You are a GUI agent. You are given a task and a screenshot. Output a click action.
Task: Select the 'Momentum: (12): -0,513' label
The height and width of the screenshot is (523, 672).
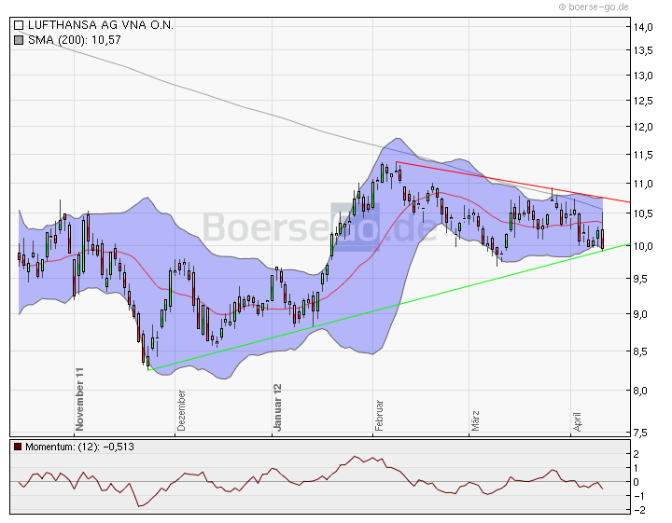tap(79, 447)
